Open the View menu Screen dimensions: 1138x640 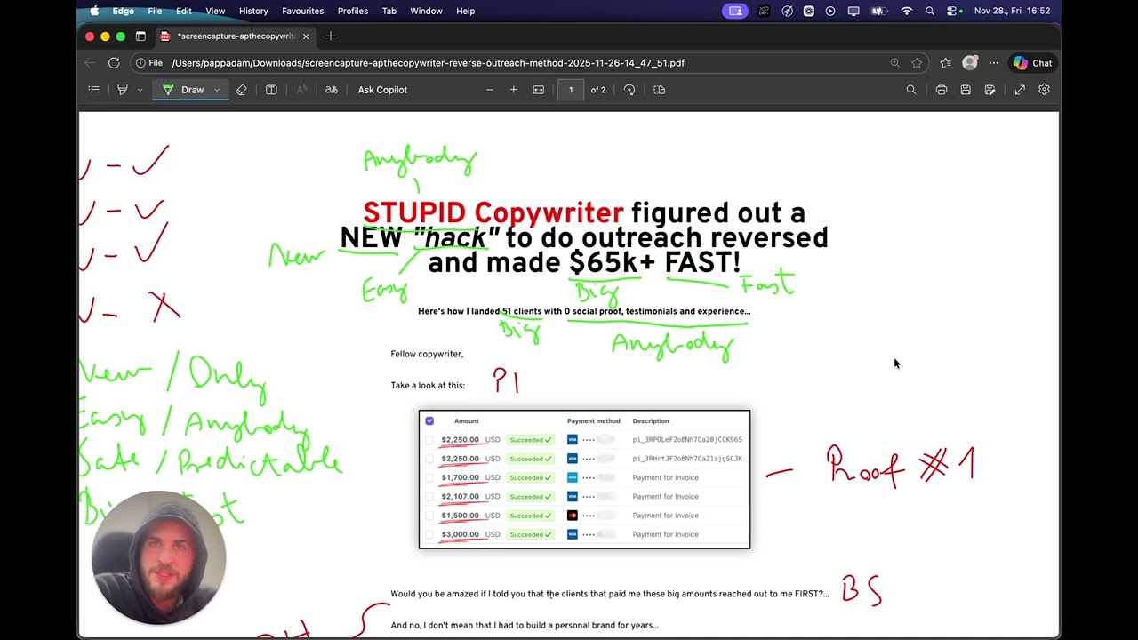point(215,11)
